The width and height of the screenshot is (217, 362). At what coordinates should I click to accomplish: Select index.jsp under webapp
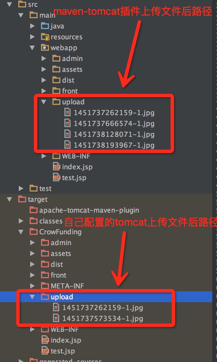(77, 167)
